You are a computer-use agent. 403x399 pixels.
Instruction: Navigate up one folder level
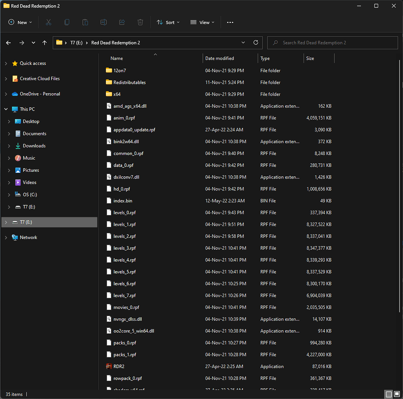click(x=44, y=42)
